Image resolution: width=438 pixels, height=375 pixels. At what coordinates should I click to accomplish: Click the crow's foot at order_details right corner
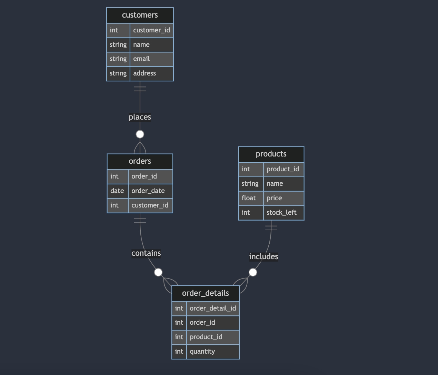click(x=242, y=285)
